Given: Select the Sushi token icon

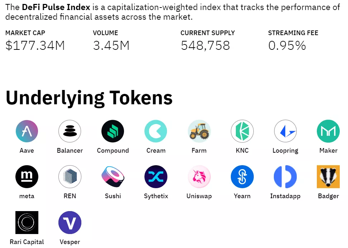Looking at the screenshot, I should pos(113,177).
